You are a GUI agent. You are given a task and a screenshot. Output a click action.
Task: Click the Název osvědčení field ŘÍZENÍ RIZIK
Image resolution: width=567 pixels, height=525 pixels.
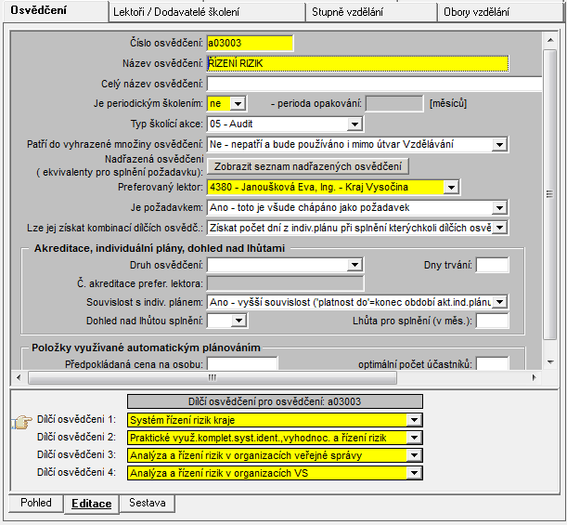[x=357, y=63]
